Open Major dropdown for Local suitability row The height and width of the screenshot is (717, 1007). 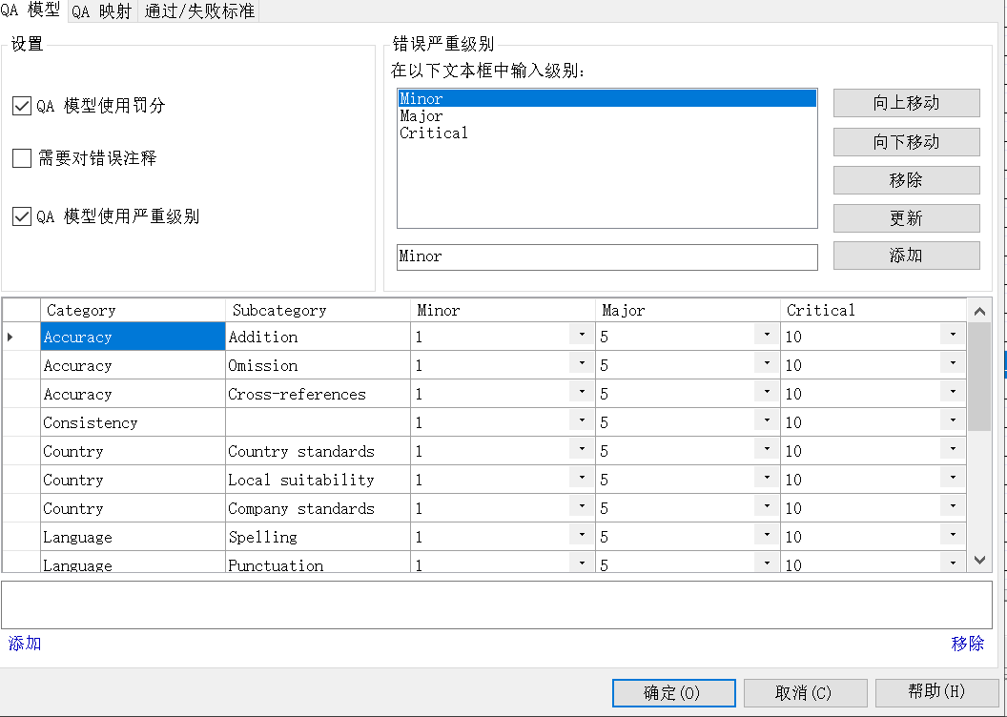coord(767,479)
